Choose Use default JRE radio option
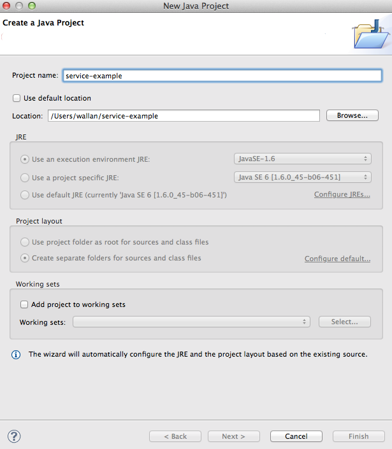This screenshot has width=392, height=449. (x=25, y=195)
